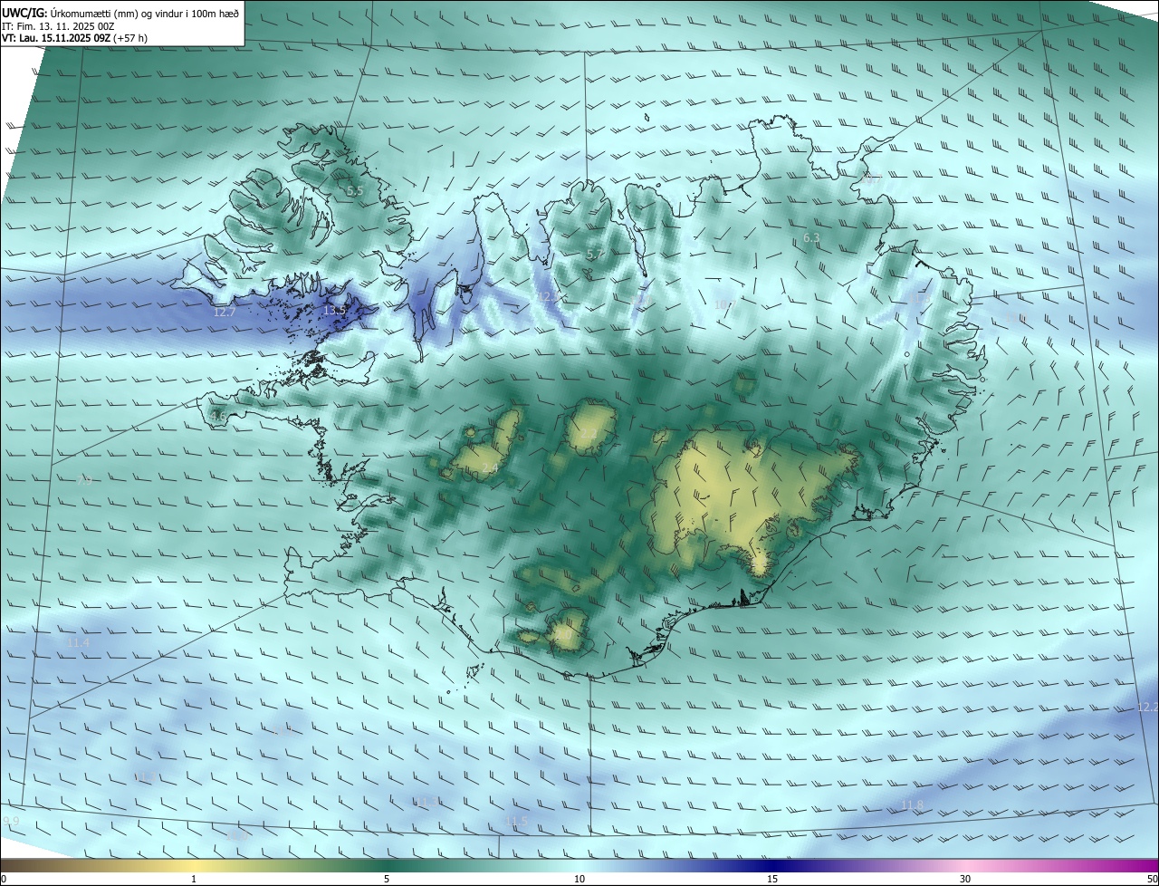Click the colorbar tick label 5
The image size is (1159, 886).
coord(387,879)
